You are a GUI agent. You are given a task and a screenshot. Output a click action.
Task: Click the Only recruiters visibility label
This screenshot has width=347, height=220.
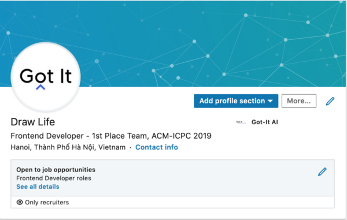[47, 202]
